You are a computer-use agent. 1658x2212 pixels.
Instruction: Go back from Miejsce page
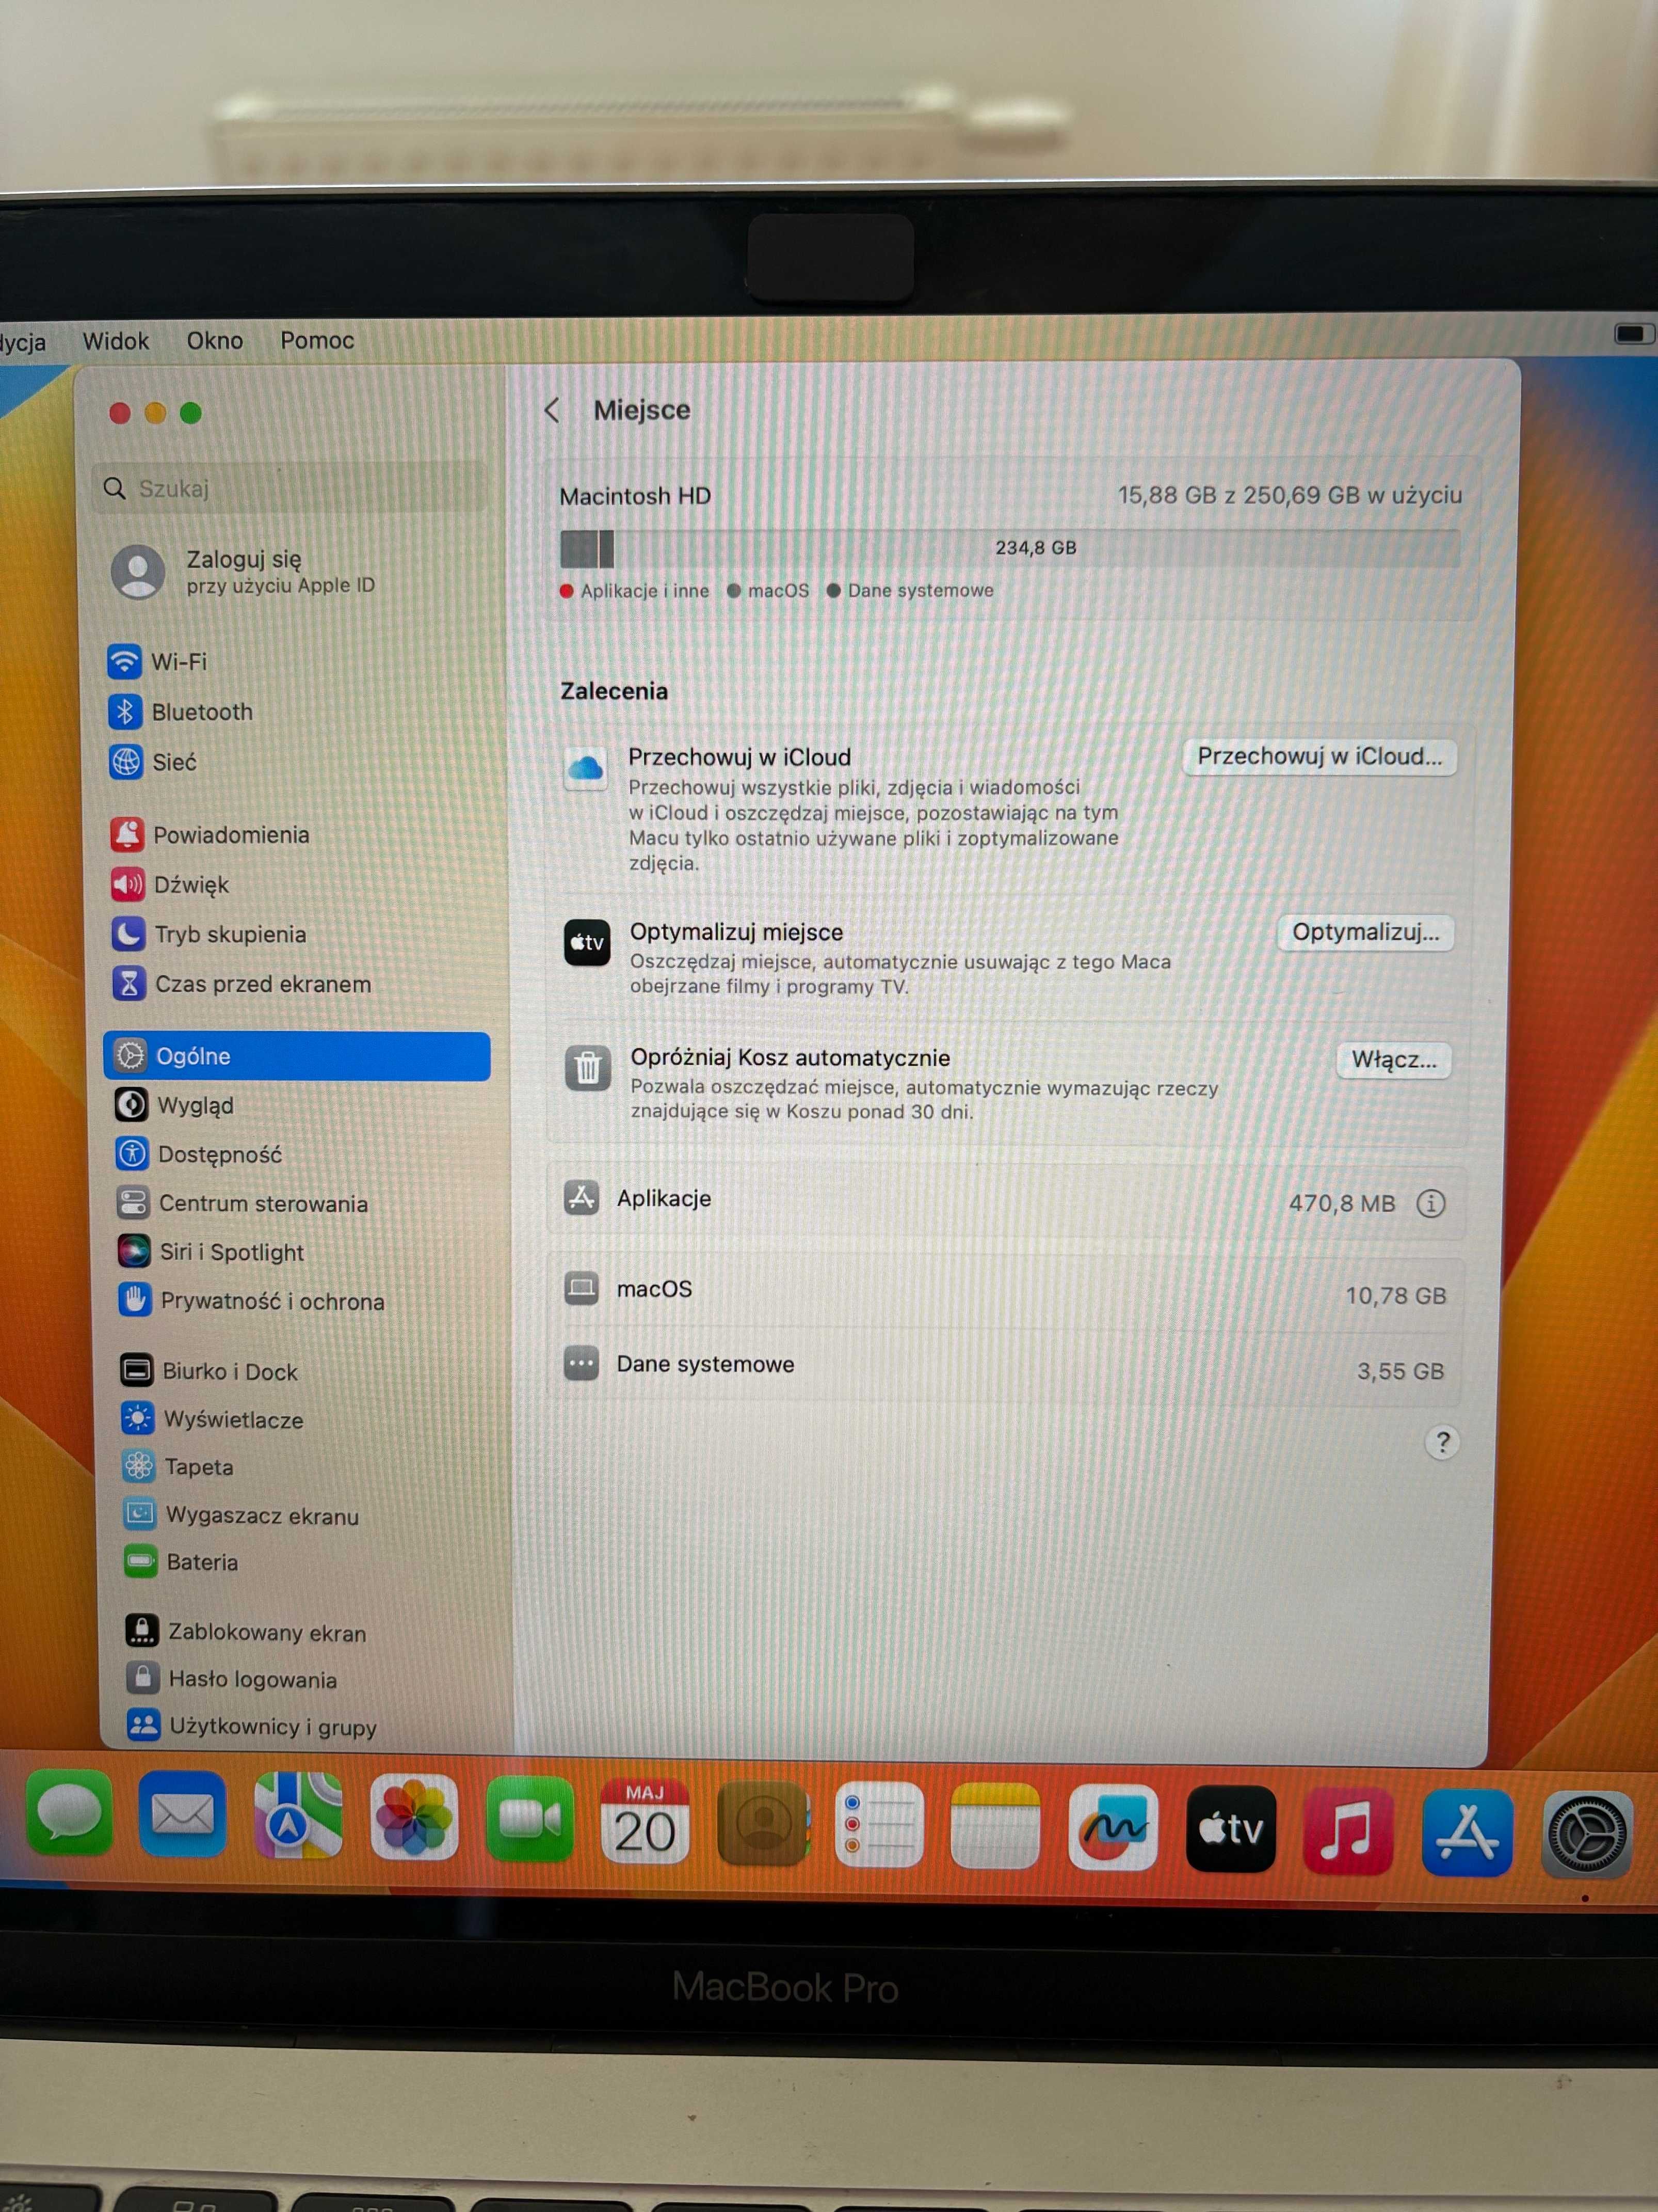552,410
